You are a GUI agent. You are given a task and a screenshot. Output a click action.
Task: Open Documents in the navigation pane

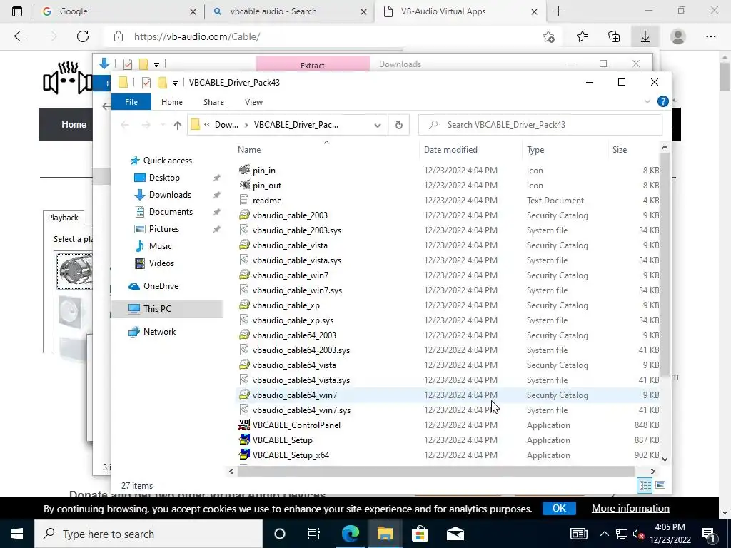tap(171, 212)
